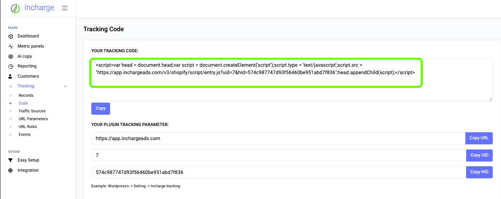Click the "YOUR PLUGIN TRACKING PARAMETER:" label

tap(130, 124)
